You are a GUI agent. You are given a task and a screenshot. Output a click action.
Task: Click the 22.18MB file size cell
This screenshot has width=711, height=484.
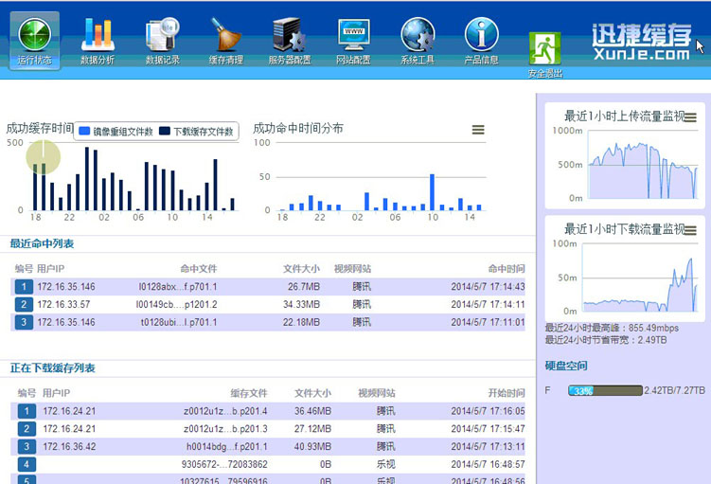click(x=302, y=322)
